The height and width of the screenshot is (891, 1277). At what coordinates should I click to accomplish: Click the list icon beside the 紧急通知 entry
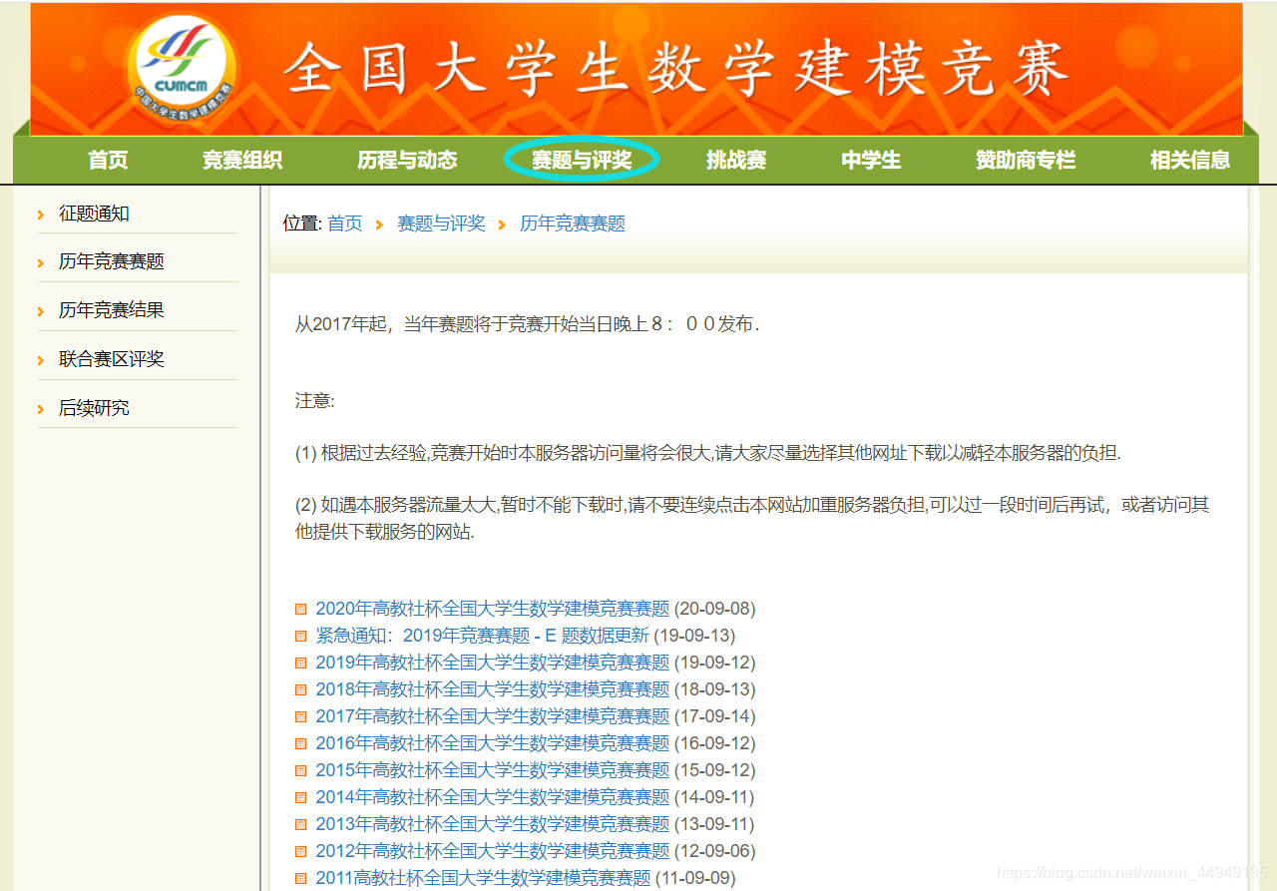[x=301, y=636]
